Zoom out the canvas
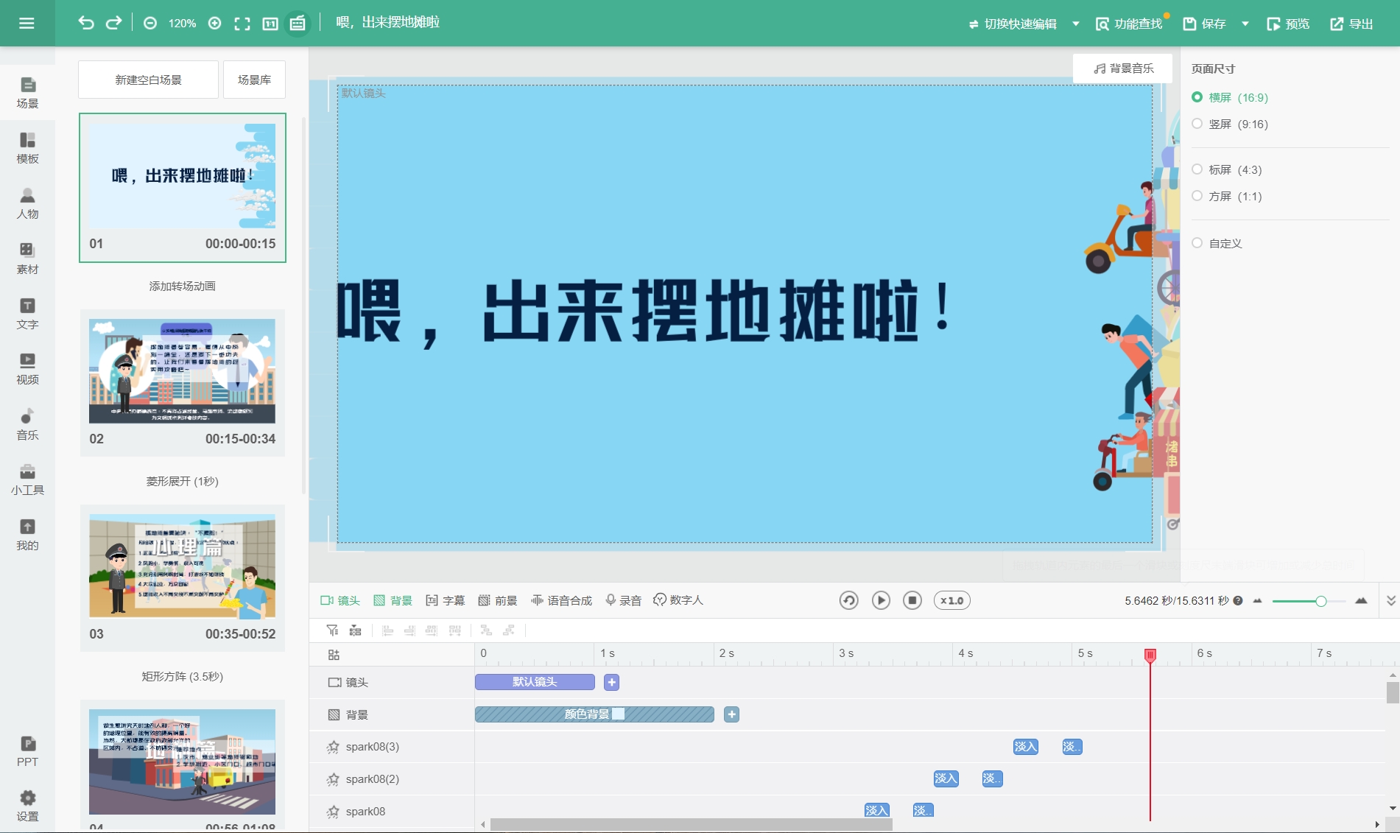Viewport: 1400px width, 833px height. click(150, 24)
